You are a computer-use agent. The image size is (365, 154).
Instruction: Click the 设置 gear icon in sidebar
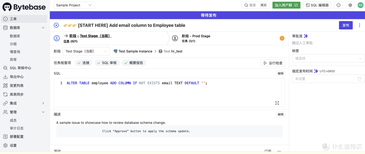pos(5,146)
